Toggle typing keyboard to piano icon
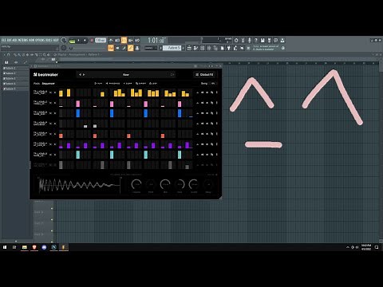Image resolution: width=383 pixels, height=287 pixels. coord(111,48)
